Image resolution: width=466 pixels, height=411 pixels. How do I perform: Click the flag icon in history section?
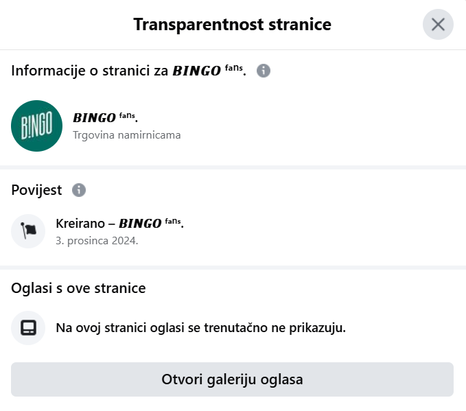pos(29,231)
